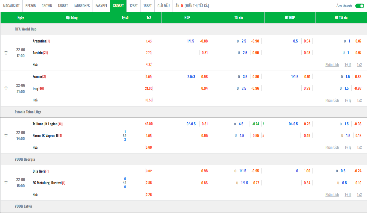Click draw odds 10.50
367x213 pixels.
[x=149, y=100]
